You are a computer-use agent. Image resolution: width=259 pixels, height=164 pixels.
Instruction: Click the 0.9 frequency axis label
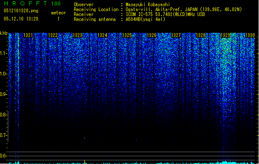click(x=3, y=94)
